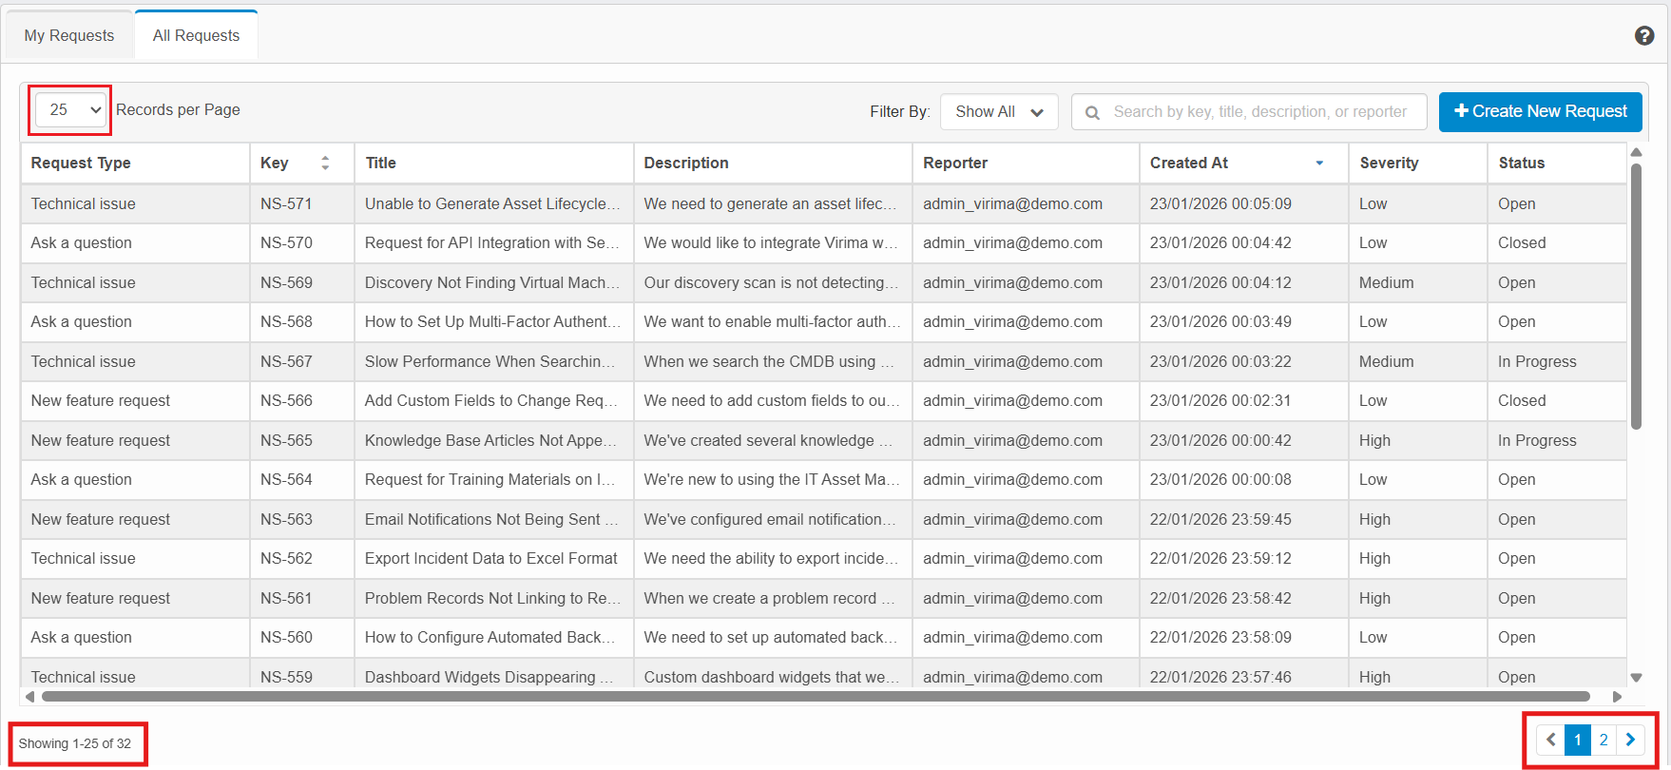Click the Key column sort arrows

325,164
